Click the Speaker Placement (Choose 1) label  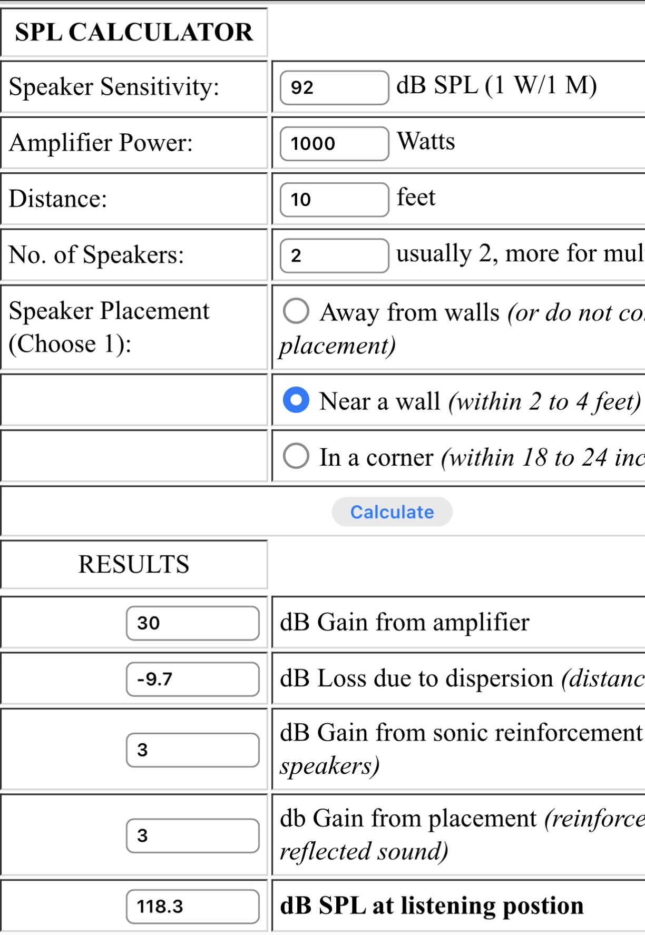(x=109, y=327)
